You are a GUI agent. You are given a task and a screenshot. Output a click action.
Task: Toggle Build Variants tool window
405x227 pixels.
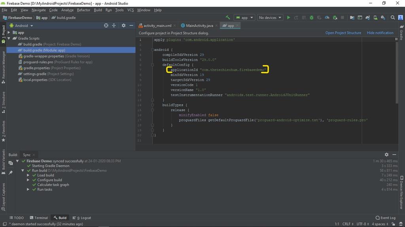(x=3, y=162)
